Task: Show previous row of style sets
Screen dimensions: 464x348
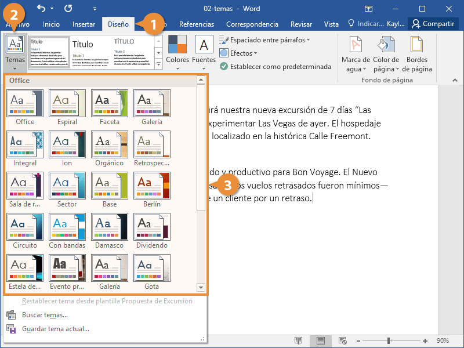Action: pos(158,41)
